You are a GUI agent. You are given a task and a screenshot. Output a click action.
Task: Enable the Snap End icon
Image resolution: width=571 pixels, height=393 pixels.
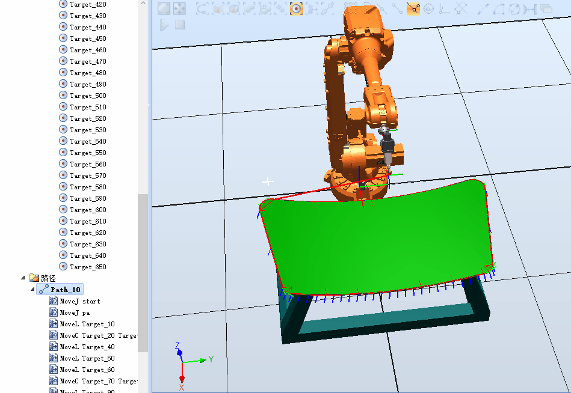coord(397,9)
